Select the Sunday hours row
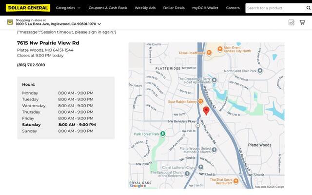This screenshot has width=312, height=195. pos(58,131)
